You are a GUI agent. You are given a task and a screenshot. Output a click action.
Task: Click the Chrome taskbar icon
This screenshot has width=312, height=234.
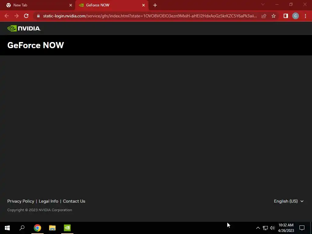pos(37,228)
